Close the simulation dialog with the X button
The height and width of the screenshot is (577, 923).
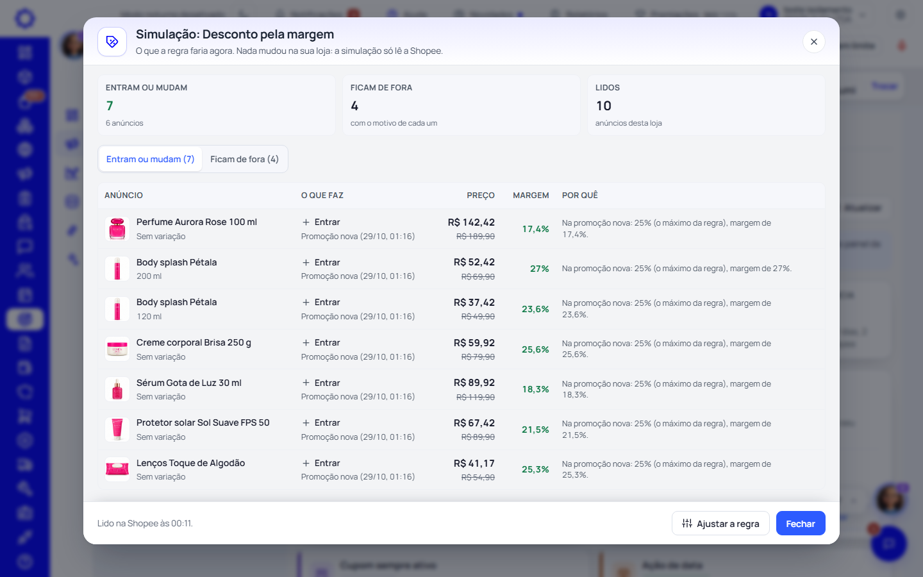click(813, 42)
